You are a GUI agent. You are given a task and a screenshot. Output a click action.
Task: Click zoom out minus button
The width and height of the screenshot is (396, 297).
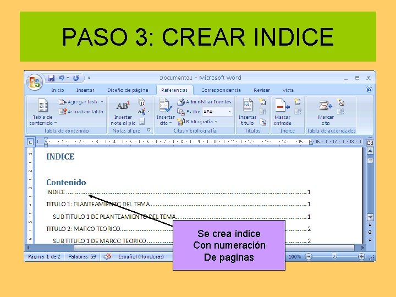point(309,257)
